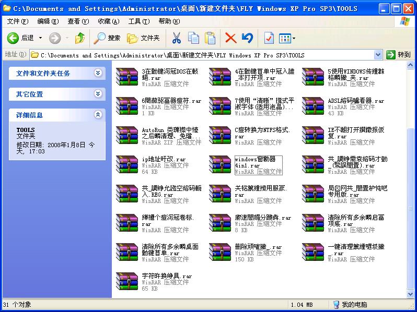
Task: Open the Views button dropdown arrow
Action: click(x=294, y=38)
